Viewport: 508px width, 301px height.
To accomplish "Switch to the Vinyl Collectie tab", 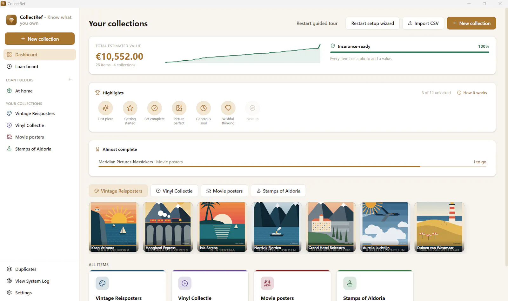I will (x=174, y=191).
